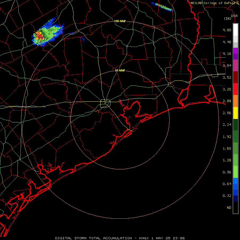Screen dimensions: 240x240
Task: Click the 1.60 legend value
Action: [227, 148]
